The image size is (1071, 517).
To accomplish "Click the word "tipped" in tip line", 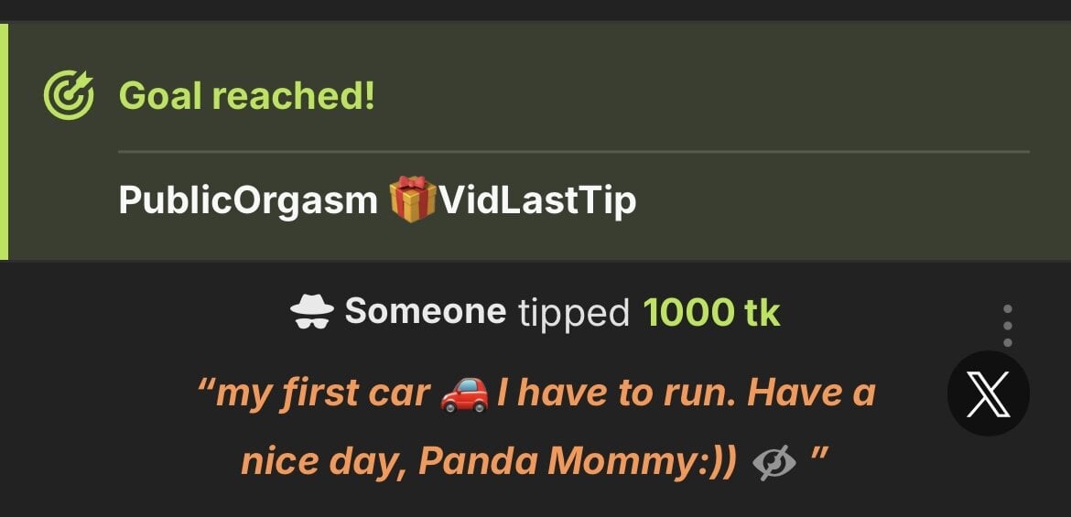I will tap(574, 313).
